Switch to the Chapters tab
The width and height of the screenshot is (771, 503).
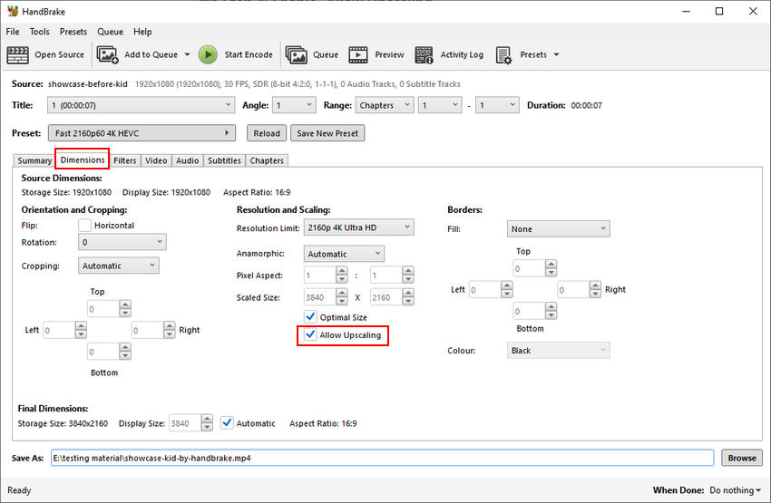click(x=267, y=160)
